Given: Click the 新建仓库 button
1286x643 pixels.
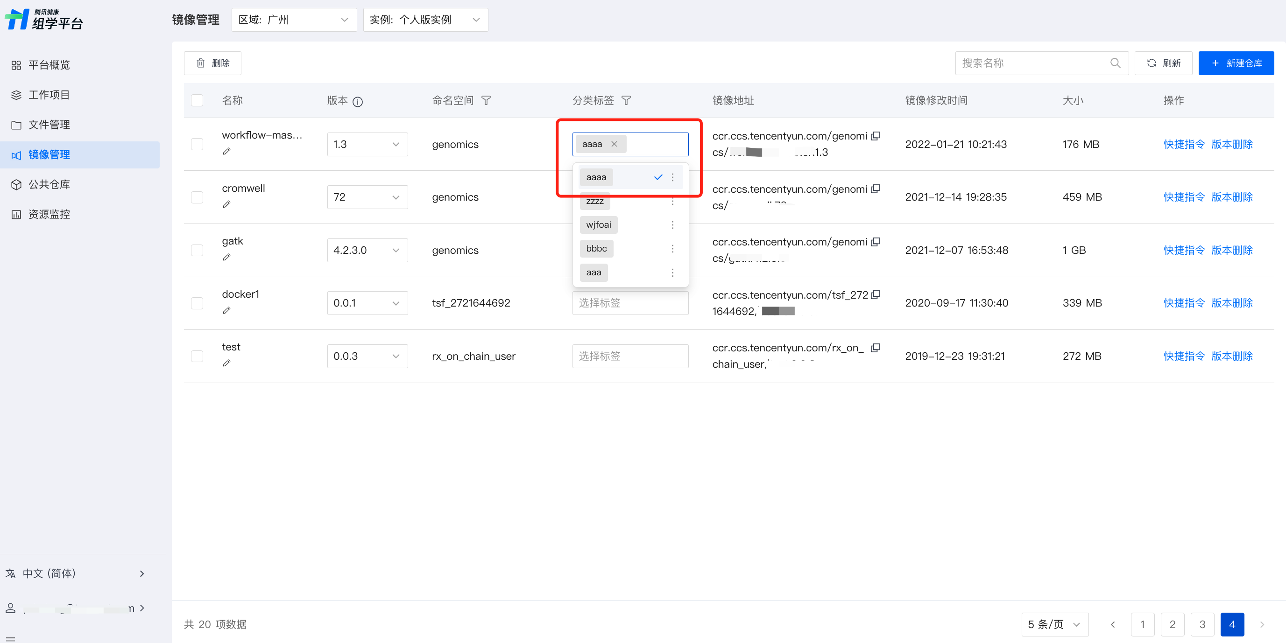Looking at the screenshot, I should (1236, 63).
